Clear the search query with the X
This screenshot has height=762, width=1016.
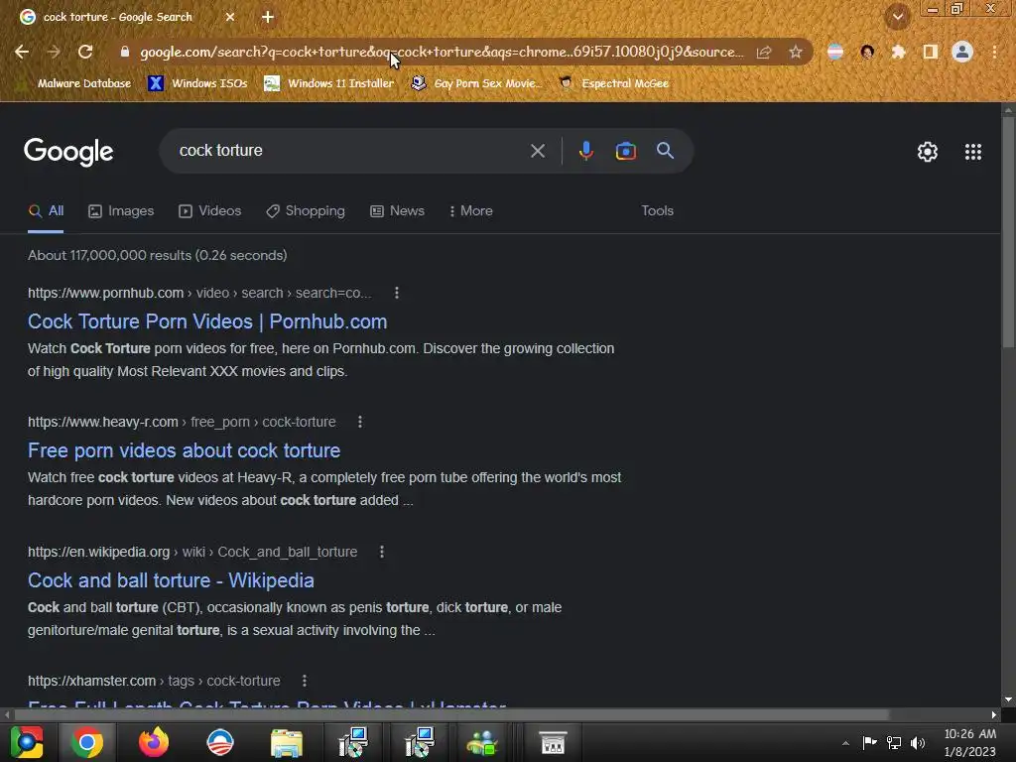point(538,151)
